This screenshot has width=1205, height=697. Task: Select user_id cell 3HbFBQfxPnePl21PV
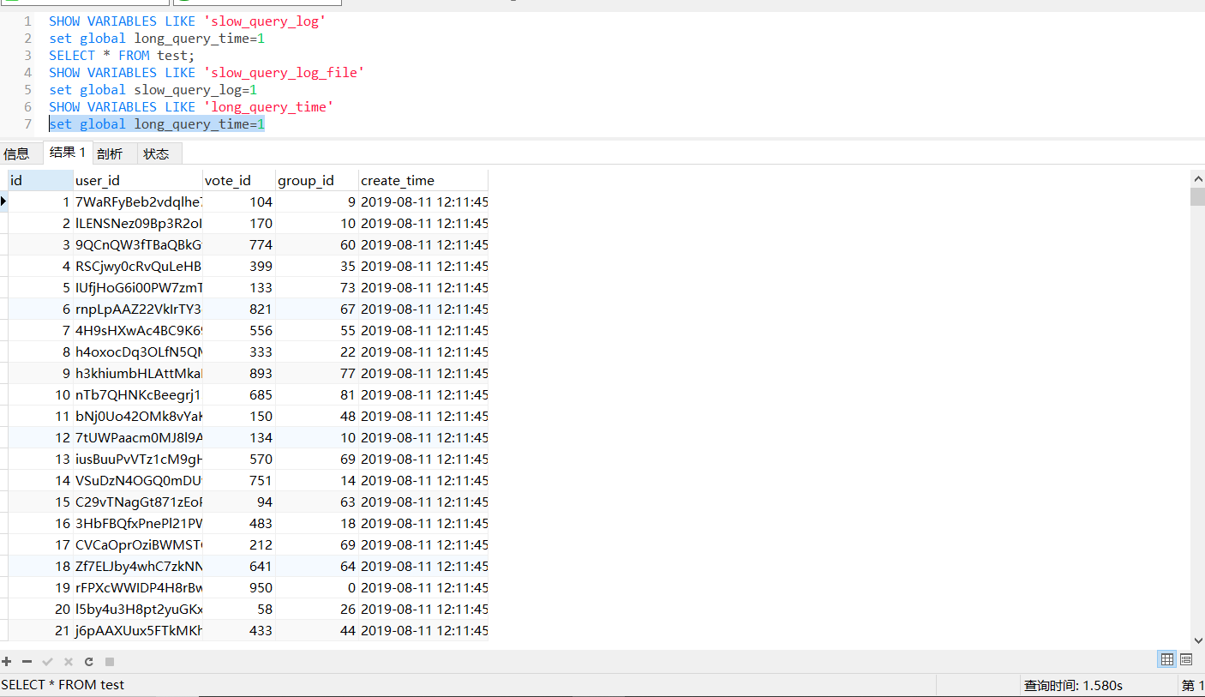138,524
